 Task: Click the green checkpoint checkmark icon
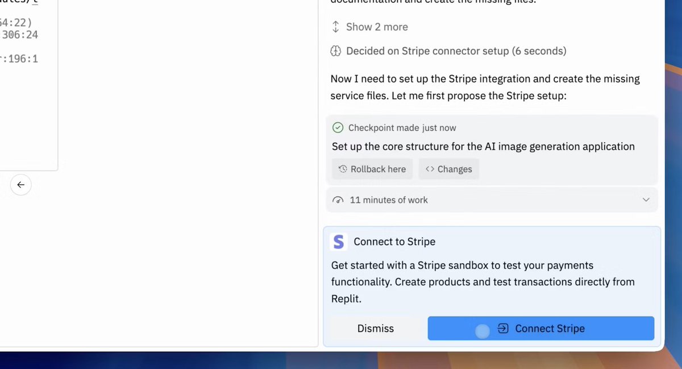(338, 128)
